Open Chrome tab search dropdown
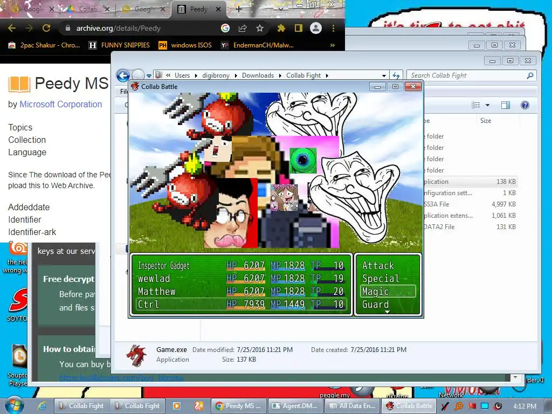Screen dimensions: 552x414 tap(280, 9)
